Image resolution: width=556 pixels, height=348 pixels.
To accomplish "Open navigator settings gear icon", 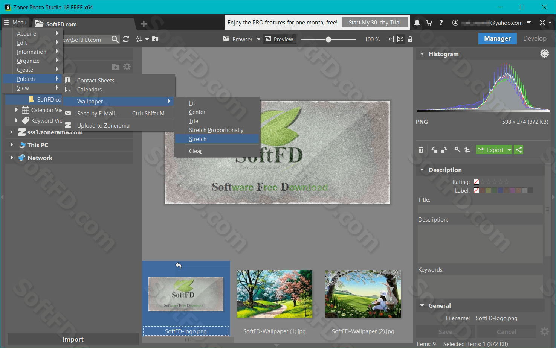I will [x=127, y=67].
